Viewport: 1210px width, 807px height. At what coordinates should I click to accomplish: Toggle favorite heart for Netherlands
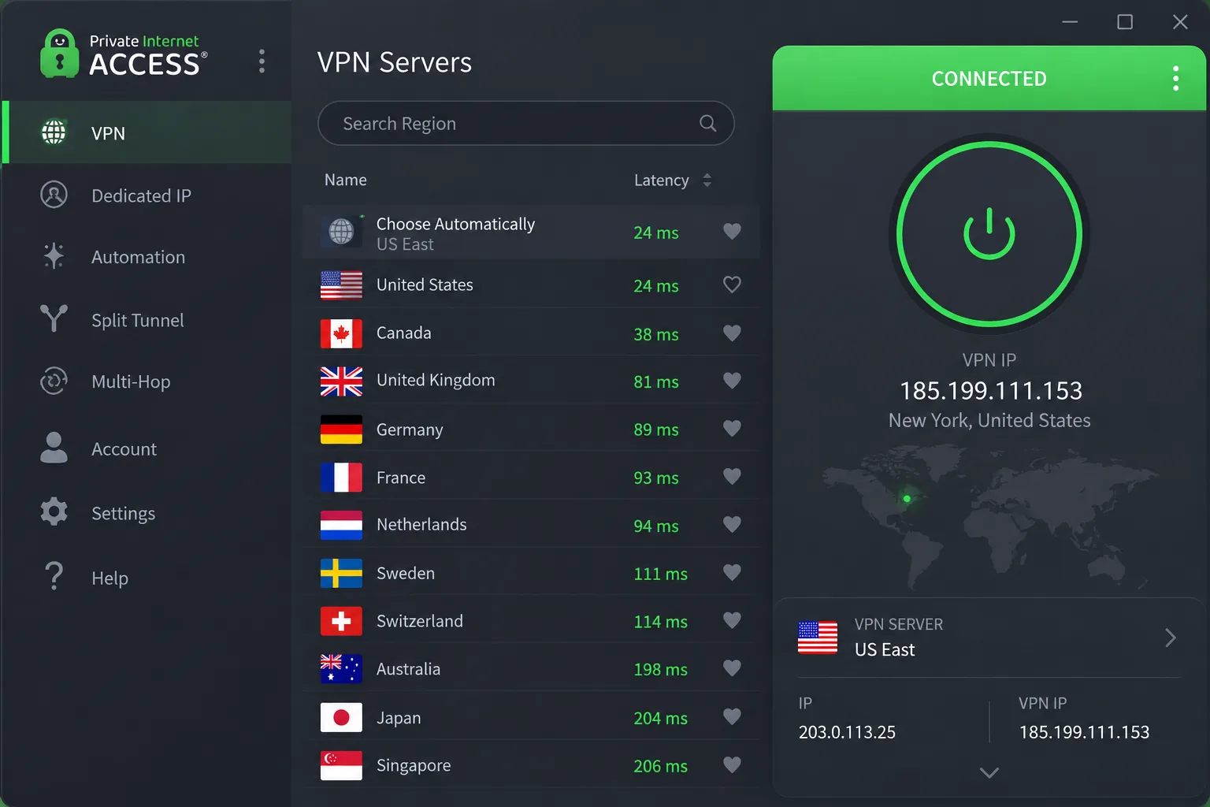coord(732,524)
